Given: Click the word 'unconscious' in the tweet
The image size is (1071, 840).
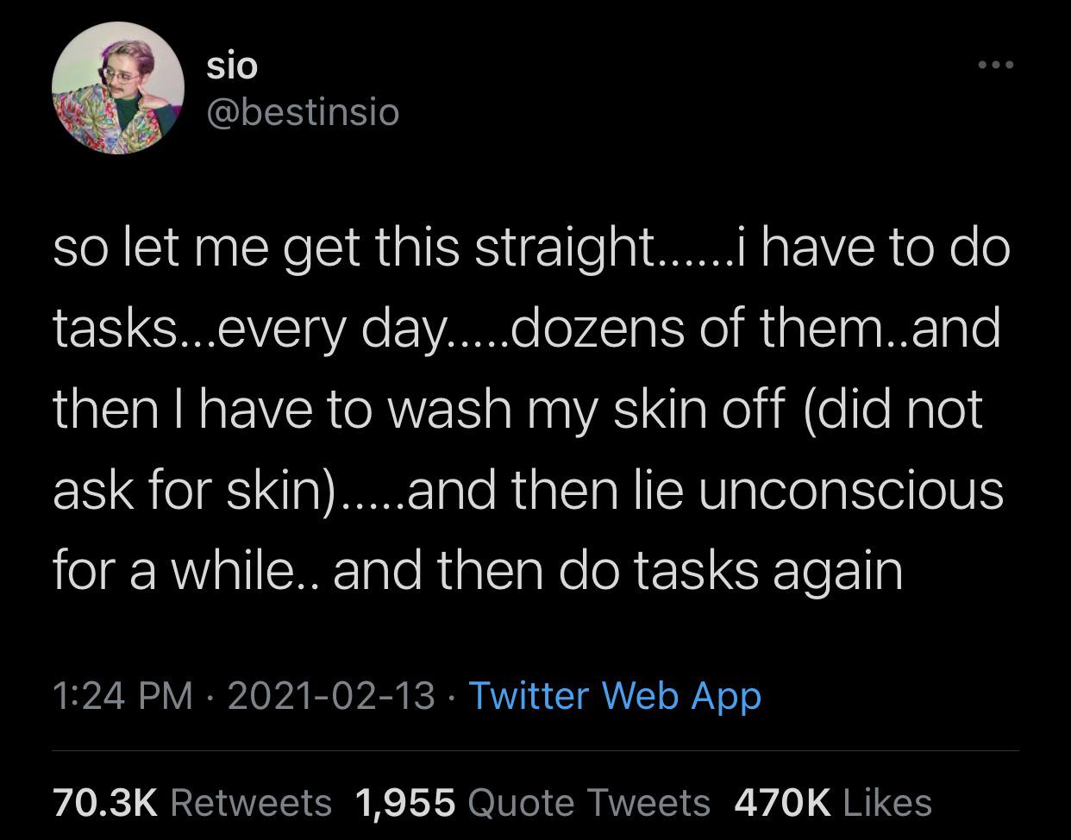Looking at the screenshot, I should 851,490.
